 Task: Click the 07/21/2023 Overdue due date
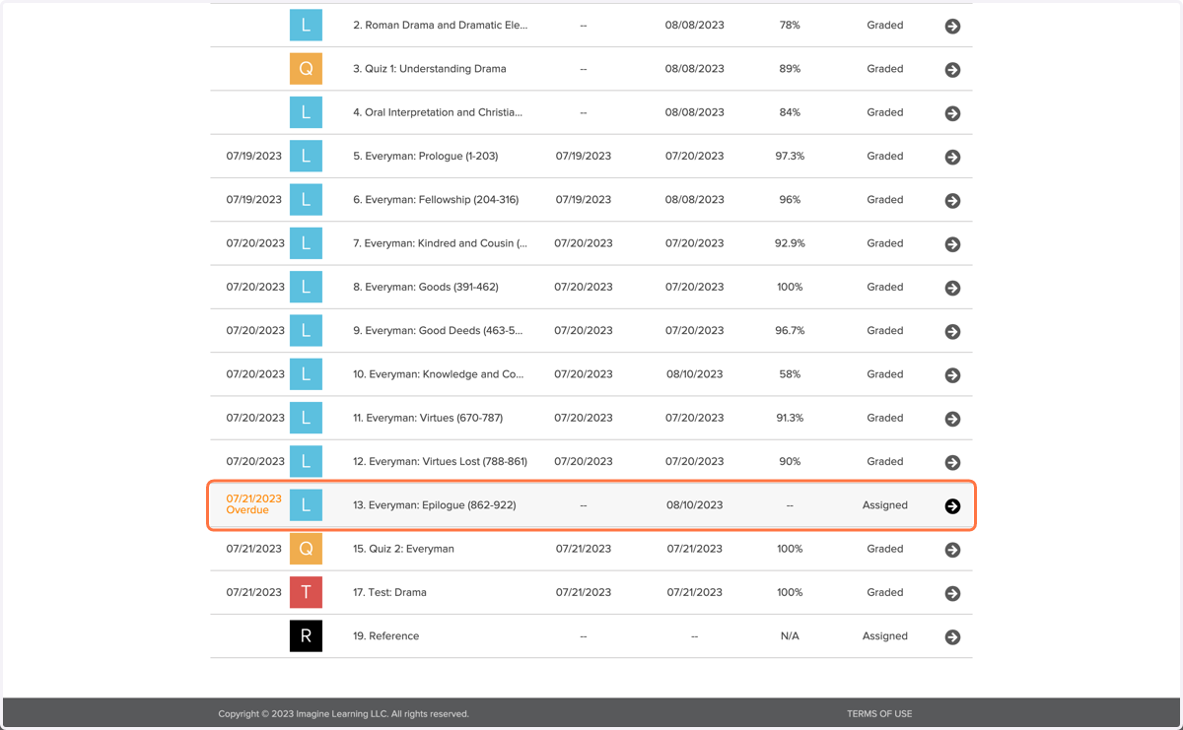253,504
